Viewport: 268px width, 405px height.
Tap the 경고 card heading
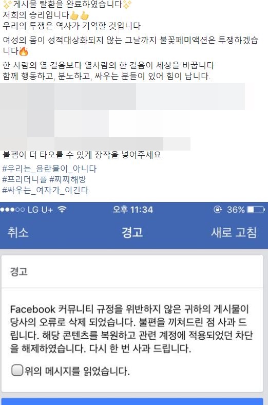click(x=18, y=272)
